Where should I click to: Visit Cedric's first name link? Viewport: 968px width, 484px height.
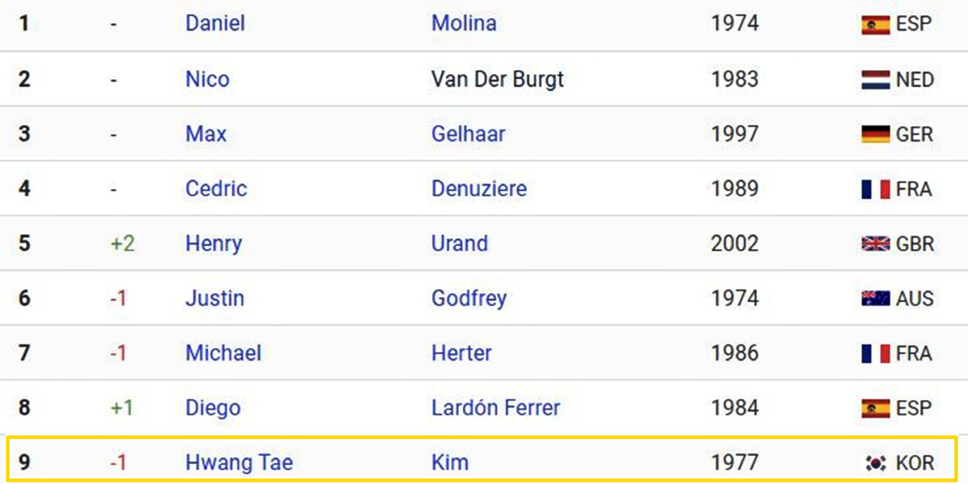[216, 189]
